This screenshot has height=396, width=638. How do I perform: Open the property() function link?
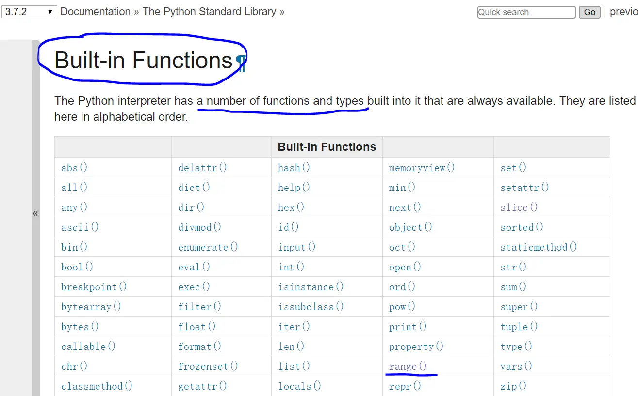[x=416, y=347]
